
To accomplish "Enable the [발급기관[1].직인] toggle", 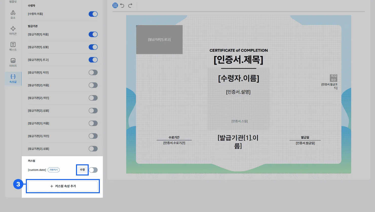I will tap(93, 73).
